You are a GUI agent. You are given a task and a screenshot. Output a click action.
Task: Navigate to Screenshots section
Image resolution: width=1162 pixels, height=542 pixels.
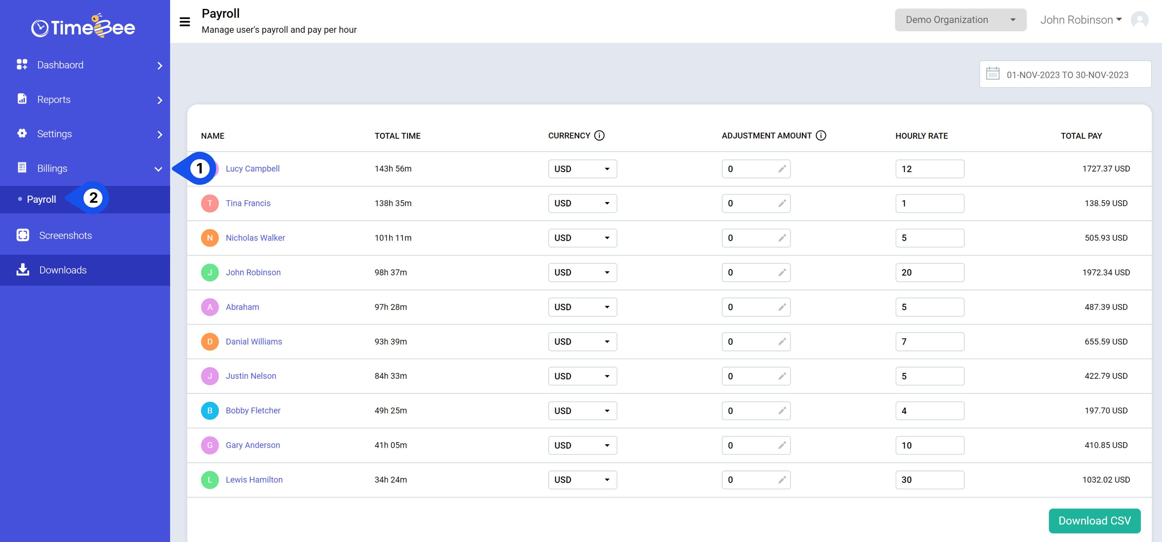pyautogui.click(x=65, y=235)
